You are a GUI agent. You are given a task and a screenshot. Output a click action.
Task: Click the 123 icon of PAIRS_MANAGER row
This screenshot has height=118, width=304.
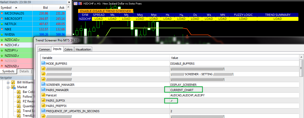(43, 90)
